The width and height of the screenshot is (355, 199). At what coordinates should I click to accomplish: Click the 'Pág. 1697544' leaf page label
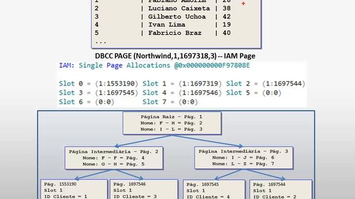(269, 184)
